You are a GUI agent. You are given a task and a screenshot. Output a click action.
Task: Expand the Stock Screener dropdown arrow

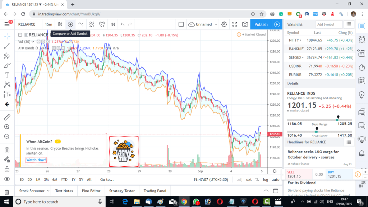(x=47, y=191)
